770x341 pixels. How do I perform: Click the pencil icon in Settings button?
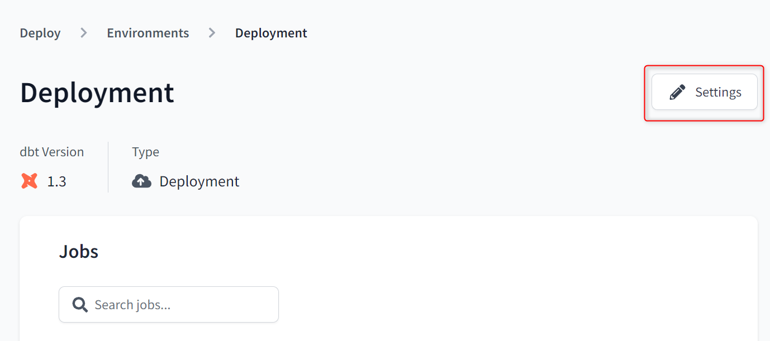(677, 92)
